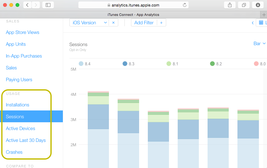
Task: Select Sessions in the Usage sidebar
Action: [15, 117]
